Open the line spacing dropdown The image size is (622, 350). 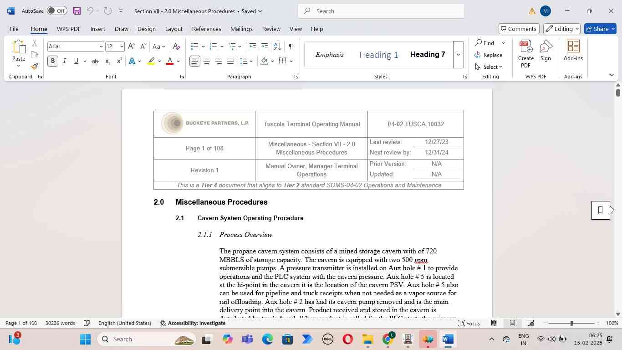[x=246, y=61]
